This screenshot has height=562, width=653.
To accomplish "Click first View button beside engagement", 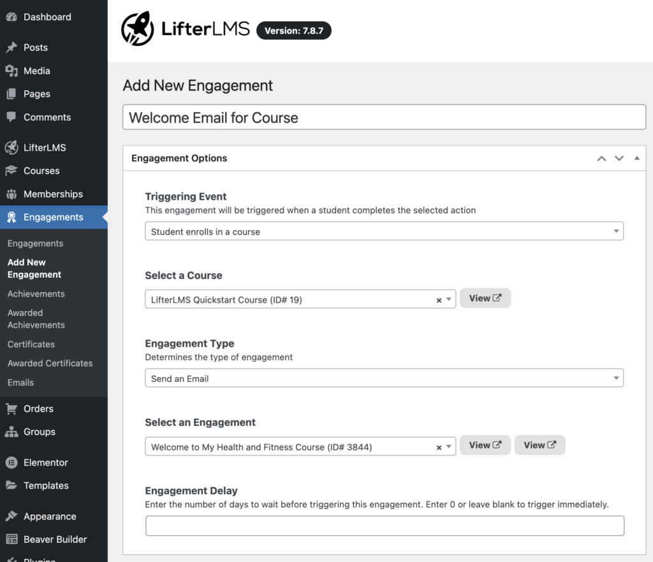I will [485, 445].
